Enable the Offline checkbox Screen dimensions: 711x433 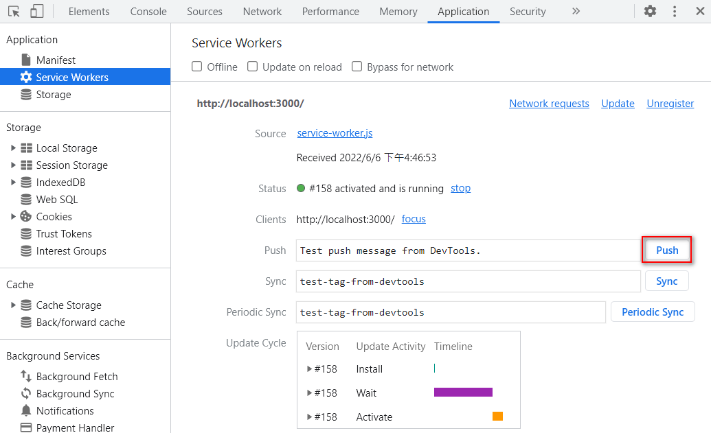pos(197,67)
